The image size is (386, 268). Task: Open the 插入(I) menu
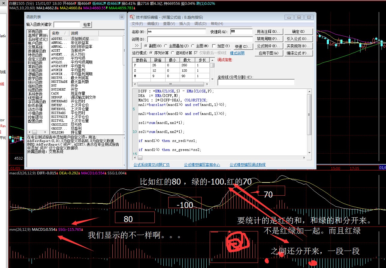coord(184,24)
